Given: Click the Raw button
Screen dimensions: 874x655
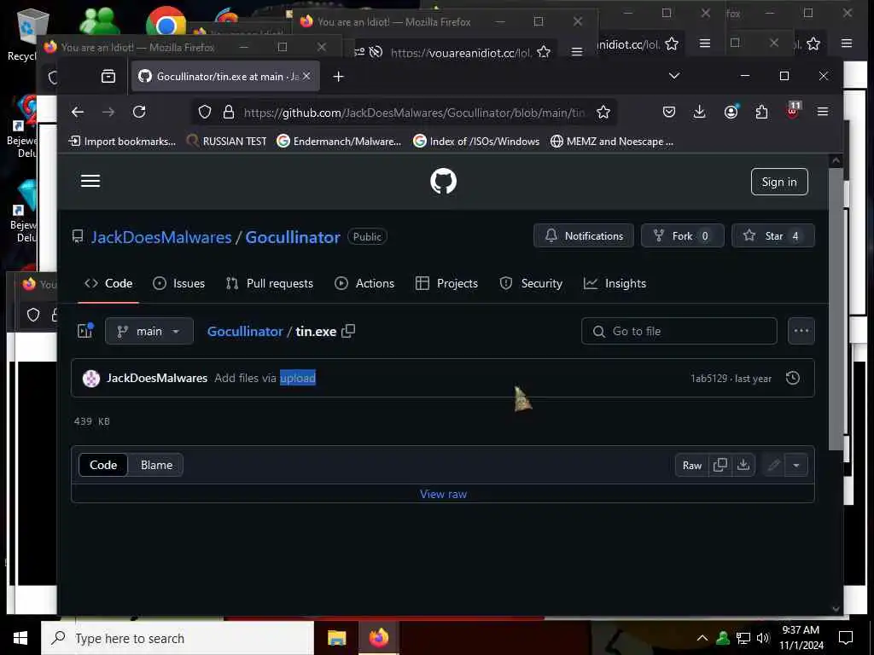Looking at the screenshot, I should click(x=691, y=465).
